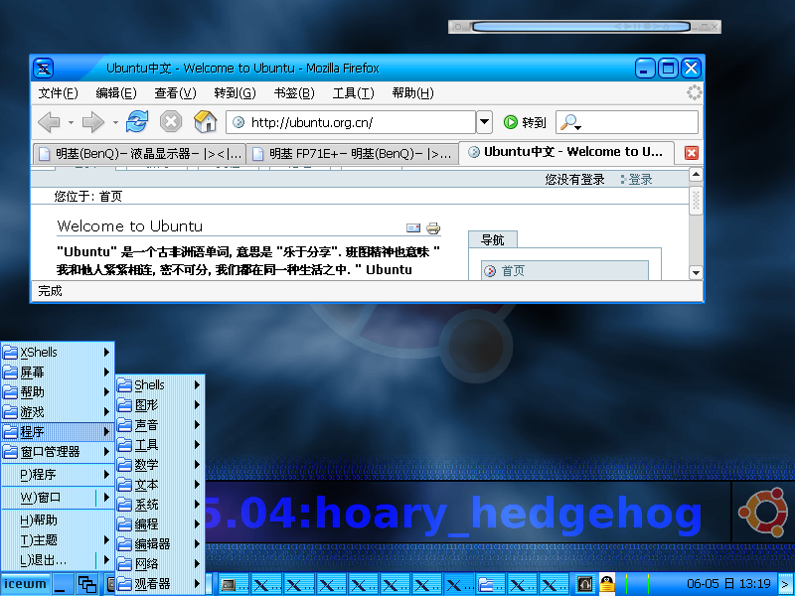795x596 pixels.
Task: Click 首页 in the breadcrumb path
Action: pyautogui.click(x=110, y=197)
